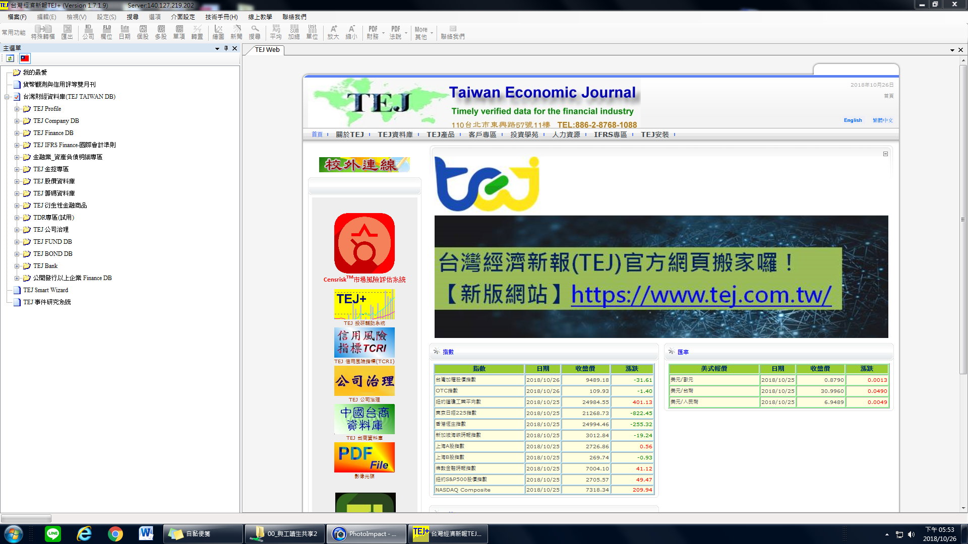
Task: Click the English language link
Action: (853, 120)
